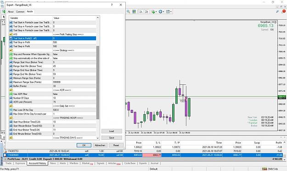This screenshot has width=287, height=171.
Task: Open the Mailbox terminal tab
Action: click(x=74, y=163)
